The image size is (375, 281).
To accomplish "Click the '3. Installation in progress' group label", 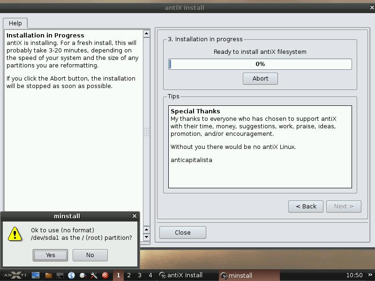I will coord(205,39).
